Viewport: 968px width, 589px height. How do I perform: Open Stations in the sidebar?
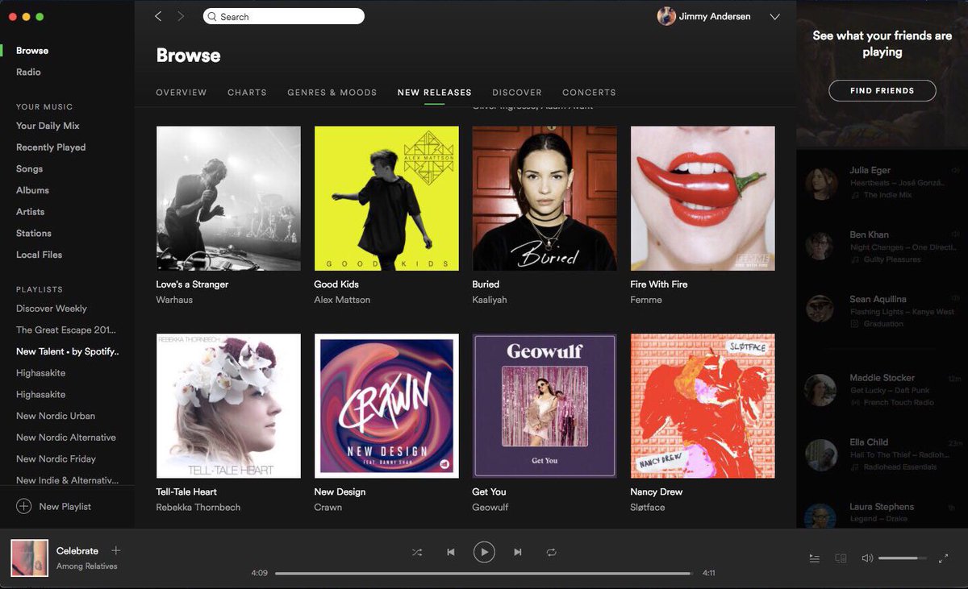[x=34, y=233]
